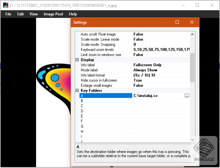
Task: Select the Scale mode: Snapping label
Action: point(98,44)
